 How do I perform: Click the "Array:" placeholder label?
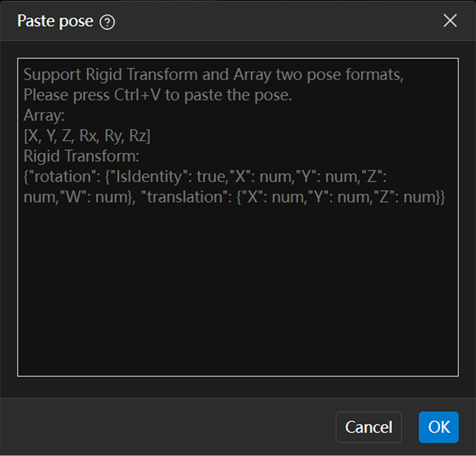click(x=45, y=116)
